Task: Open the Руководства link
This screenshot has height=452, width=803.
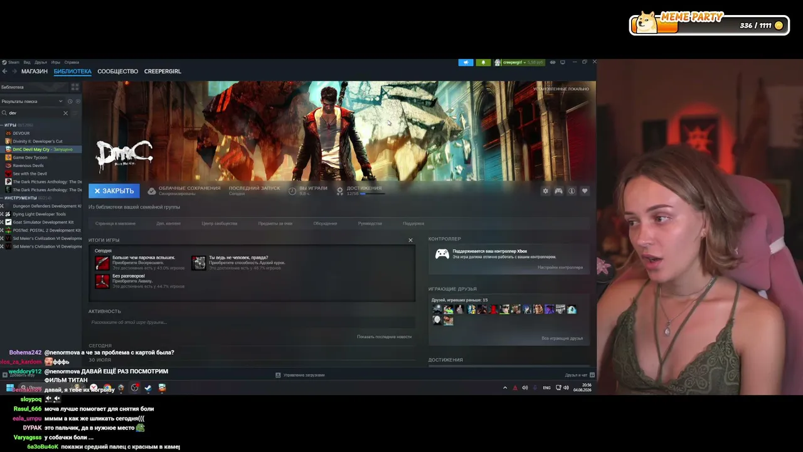Action: coord(370,223)
